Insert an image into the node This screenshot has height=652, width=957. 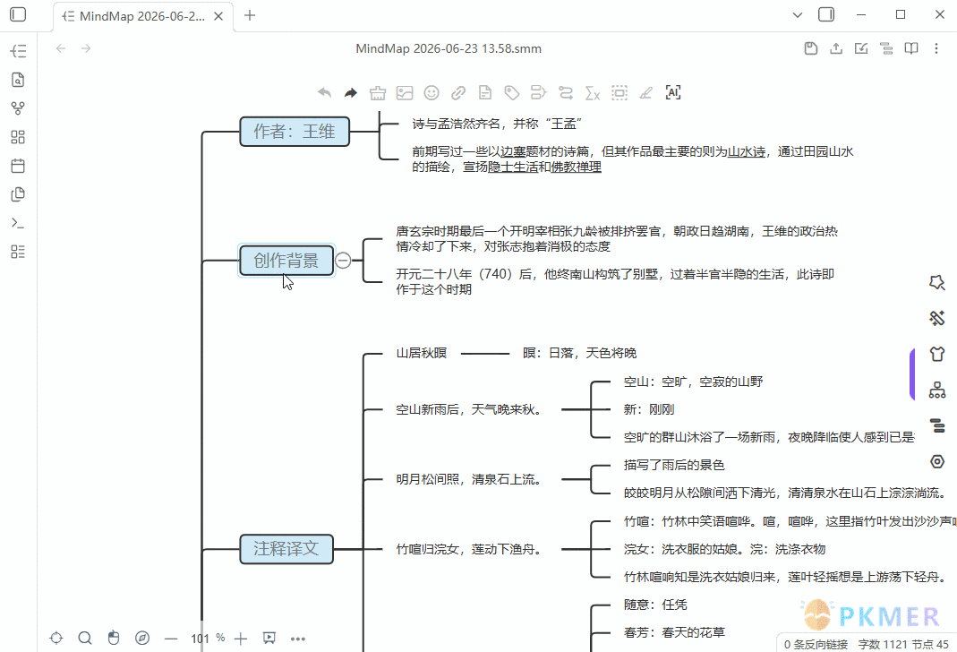[x=405, y=93]
